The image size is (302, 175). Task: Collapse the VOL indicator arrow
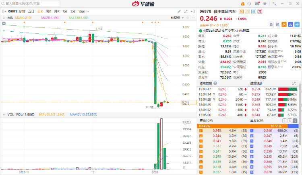click(x=4, y=115)
